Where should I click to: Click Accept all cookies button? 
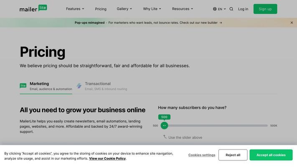pos(271,155)
